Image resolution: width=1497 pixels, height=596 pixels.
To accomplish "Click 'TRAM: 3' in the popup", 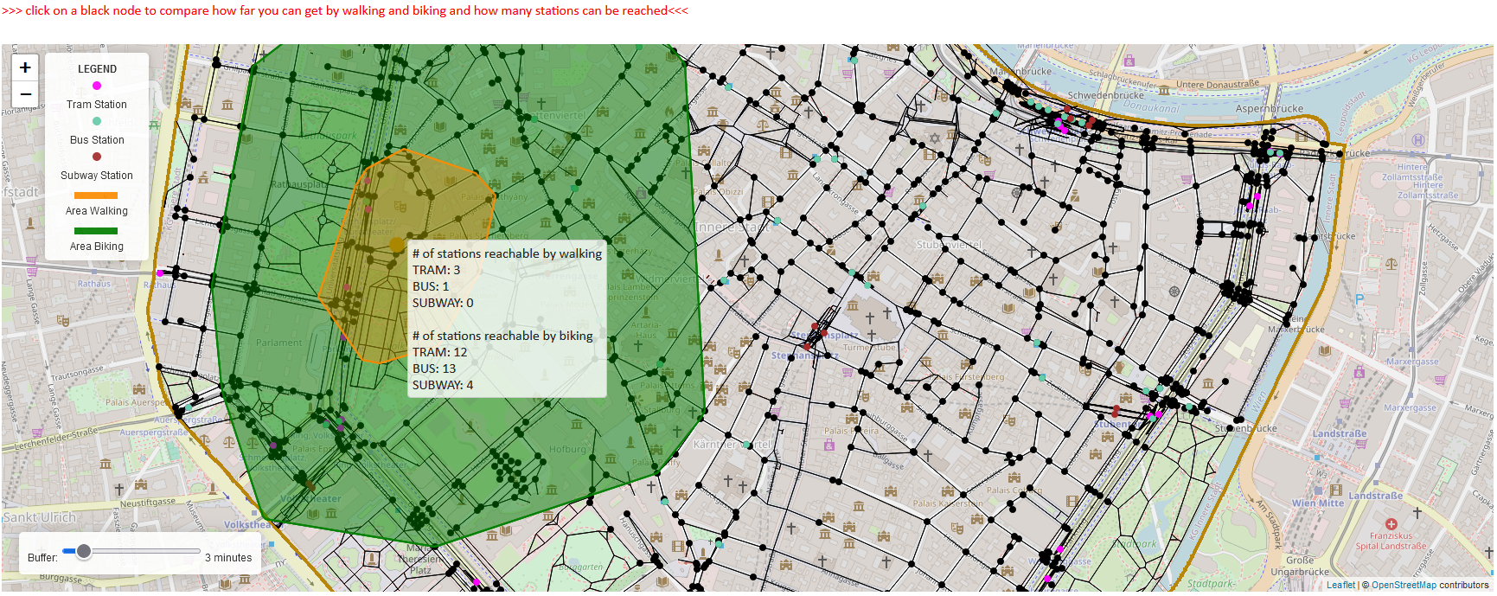I will click(436, 270).
